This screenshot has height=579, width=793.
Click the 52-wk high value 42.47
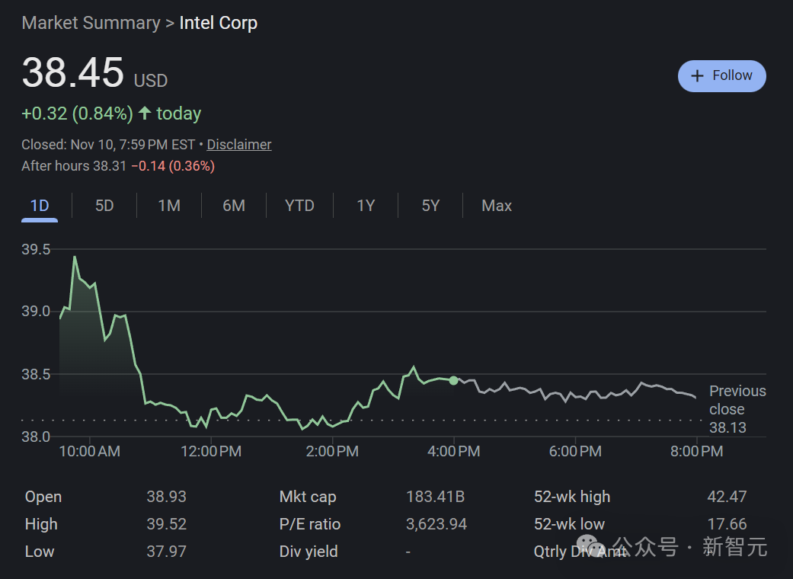tap(727, 497)
